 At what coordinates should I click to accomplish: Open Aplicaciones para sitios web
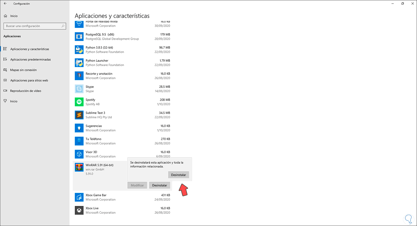click(x=29, y=80)
